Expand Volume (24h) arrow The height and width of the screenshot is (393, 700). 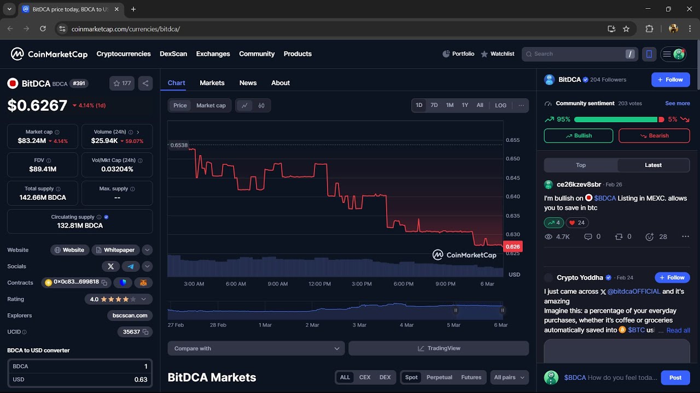click(x=138, y=132)
